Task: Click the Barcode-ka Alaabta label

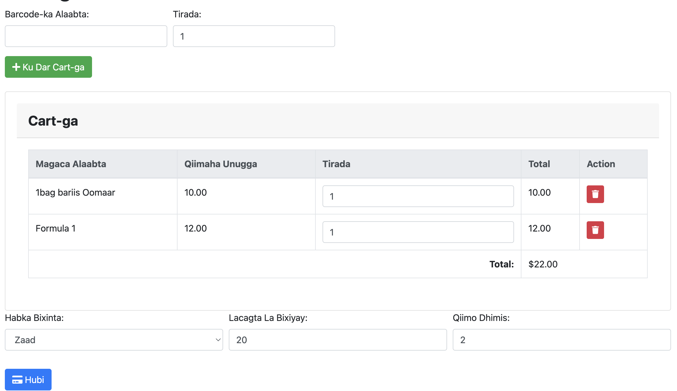Action: tap(47, 14)
